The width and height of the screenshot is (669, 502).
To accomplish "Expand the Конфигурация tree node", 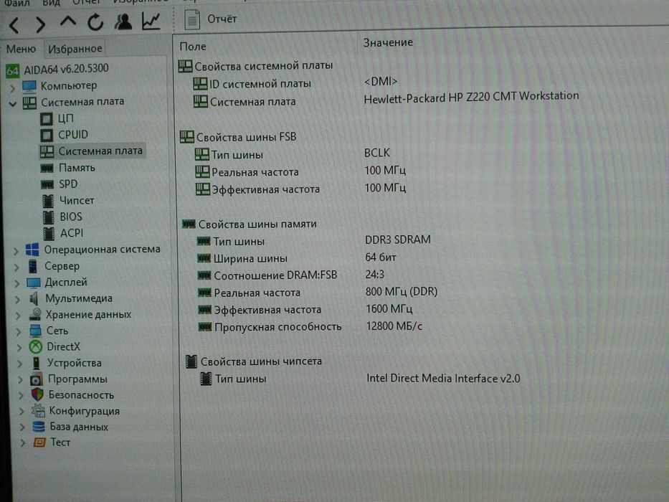I will pyautogui.click(x=22, y=412).
